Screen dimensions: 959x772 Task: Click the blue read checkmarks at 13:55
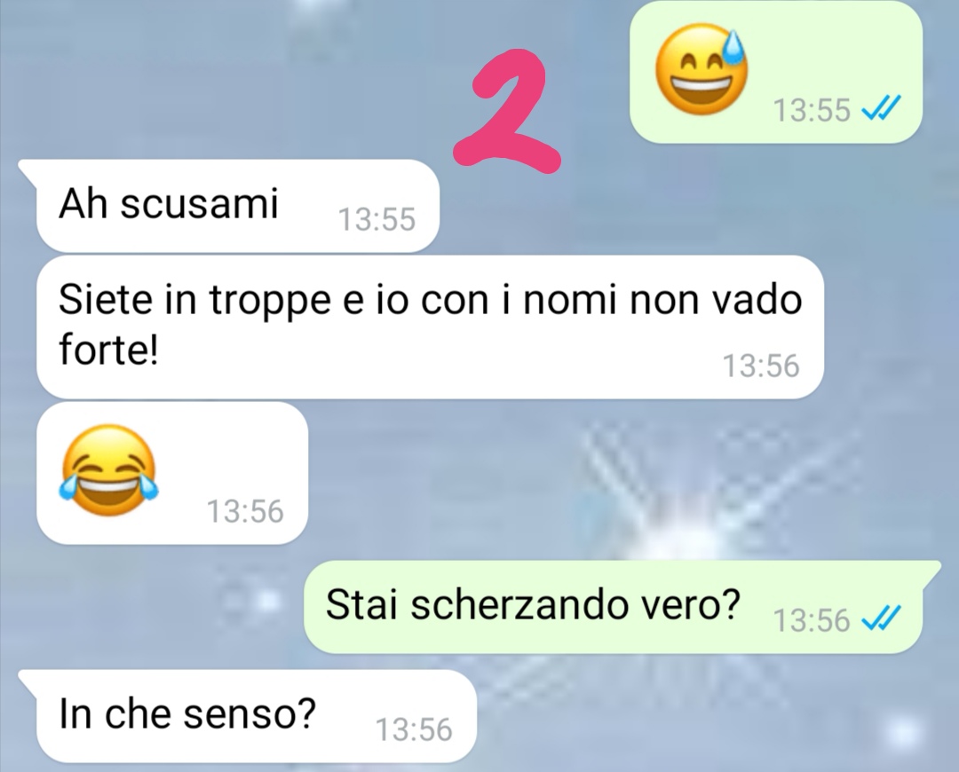[x=880, y=109]
